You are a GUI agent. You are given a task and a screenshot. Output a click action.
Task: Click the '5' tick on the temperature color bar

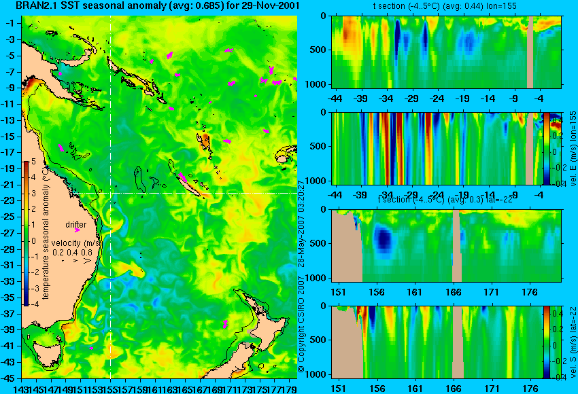point(33,161)
